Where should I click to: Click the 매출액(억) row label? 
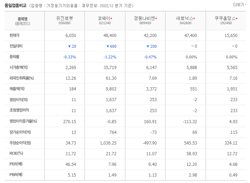[x=17, y=89]
